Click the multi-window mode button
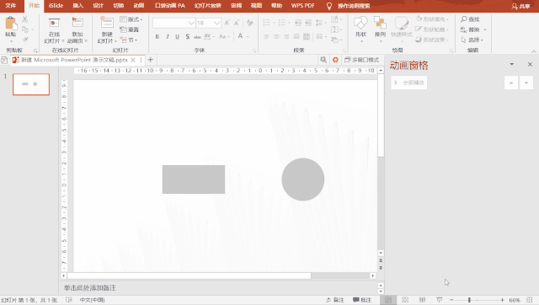This screenshot has height=305, width=539. (x=361, y=60)
